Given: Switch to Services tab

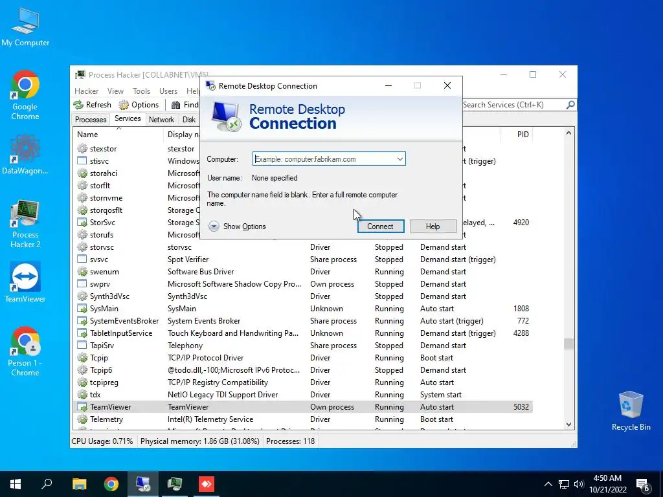Looking at the screenshot, I should pyautogui.click(x=128, y=119).
